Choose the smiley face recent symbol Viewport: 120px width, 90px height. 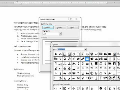pos(78,88)
